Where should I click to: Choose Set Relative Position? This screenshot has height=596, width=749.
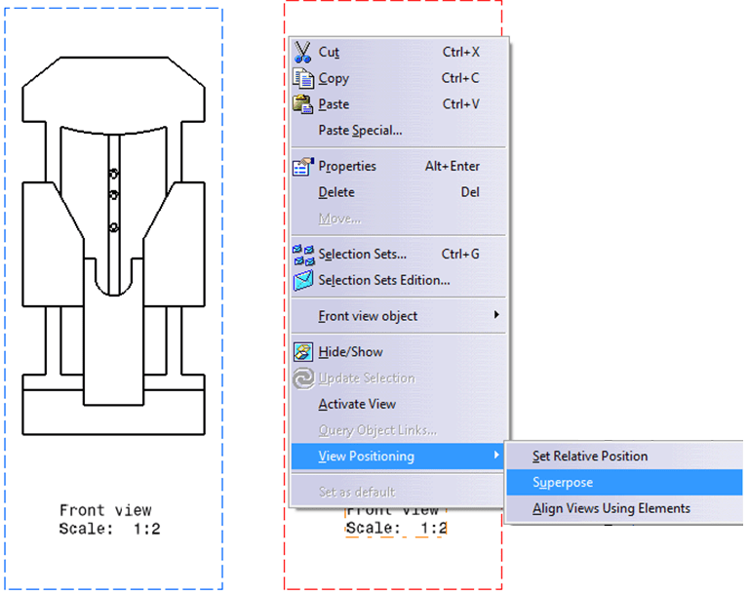(589, 456)
